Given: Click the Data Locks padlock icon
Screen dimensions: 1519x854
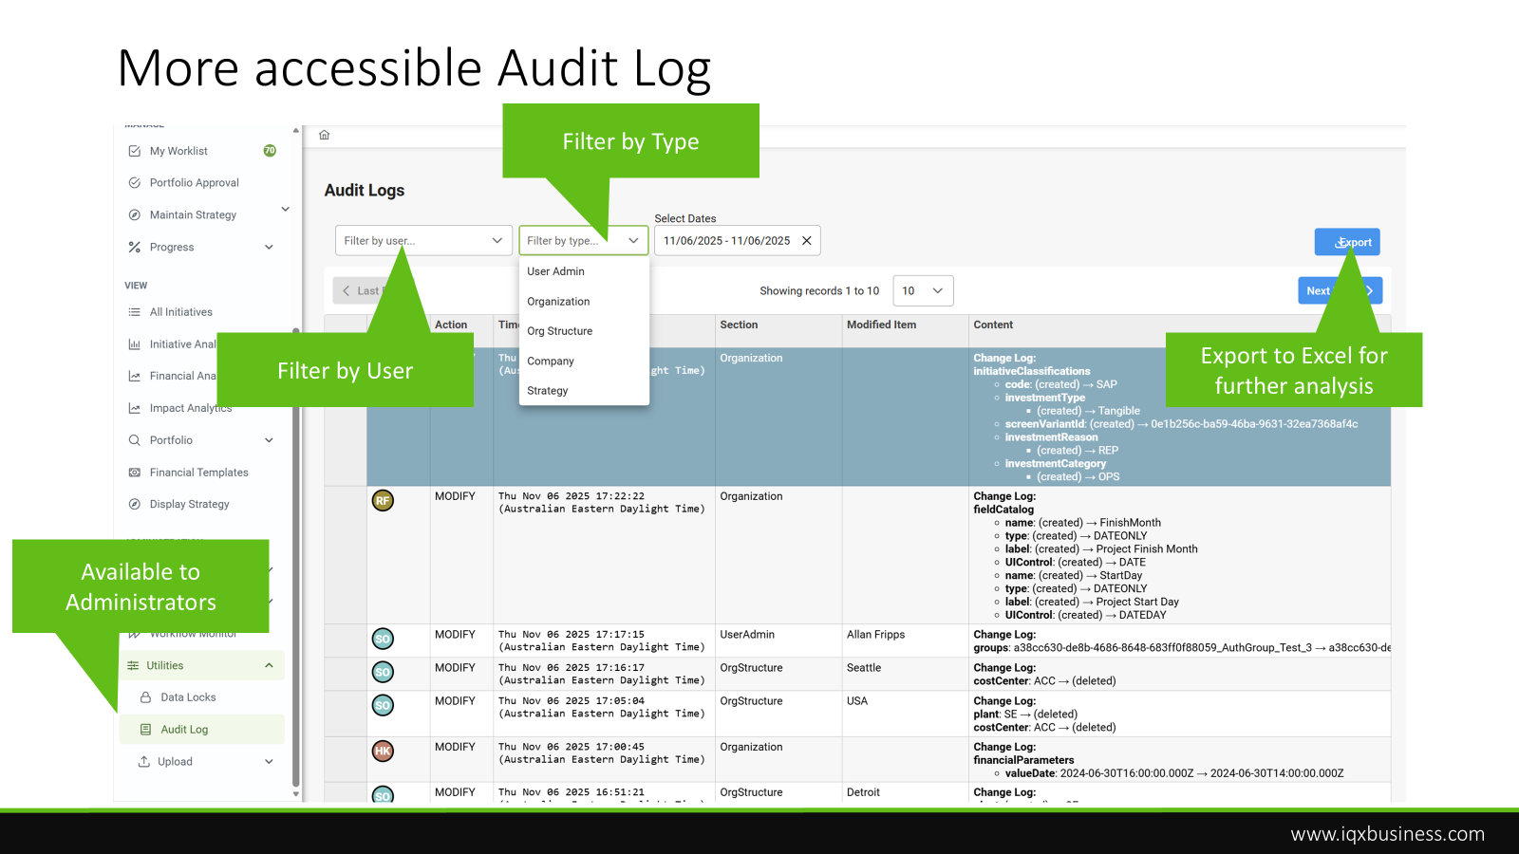Looking at the screenshot, I should (146, 697).
